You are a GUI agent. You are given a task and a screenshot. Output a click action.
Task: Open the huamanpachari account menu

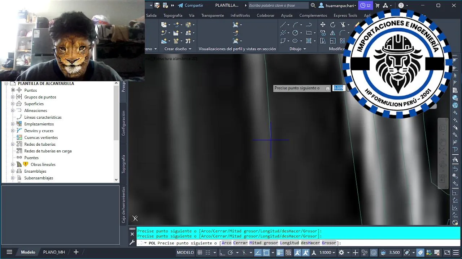[x=337, y=5]
